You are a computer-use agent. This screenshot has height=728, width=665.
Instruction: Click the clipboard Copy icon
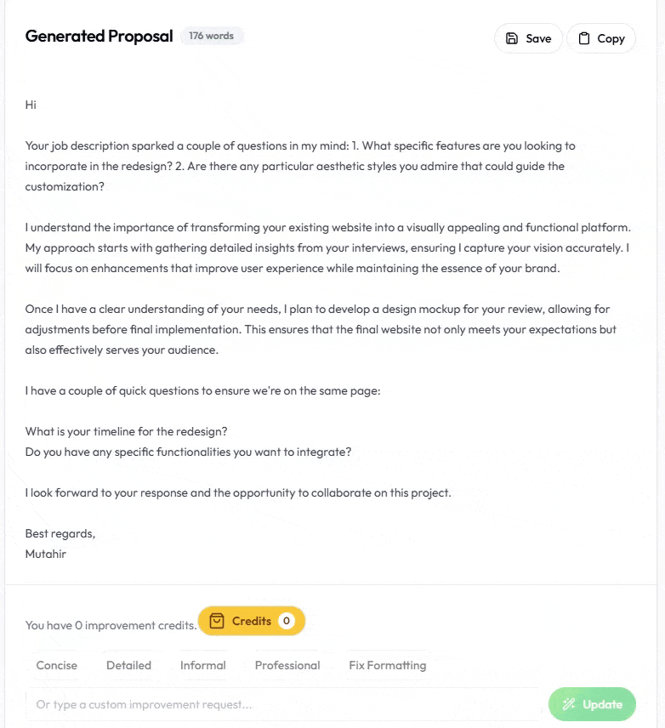[x=584, y=38]
